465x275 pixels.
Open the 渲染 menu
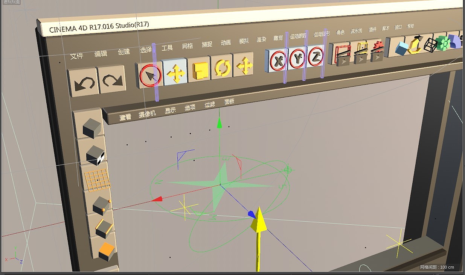(x=261, y=39)
